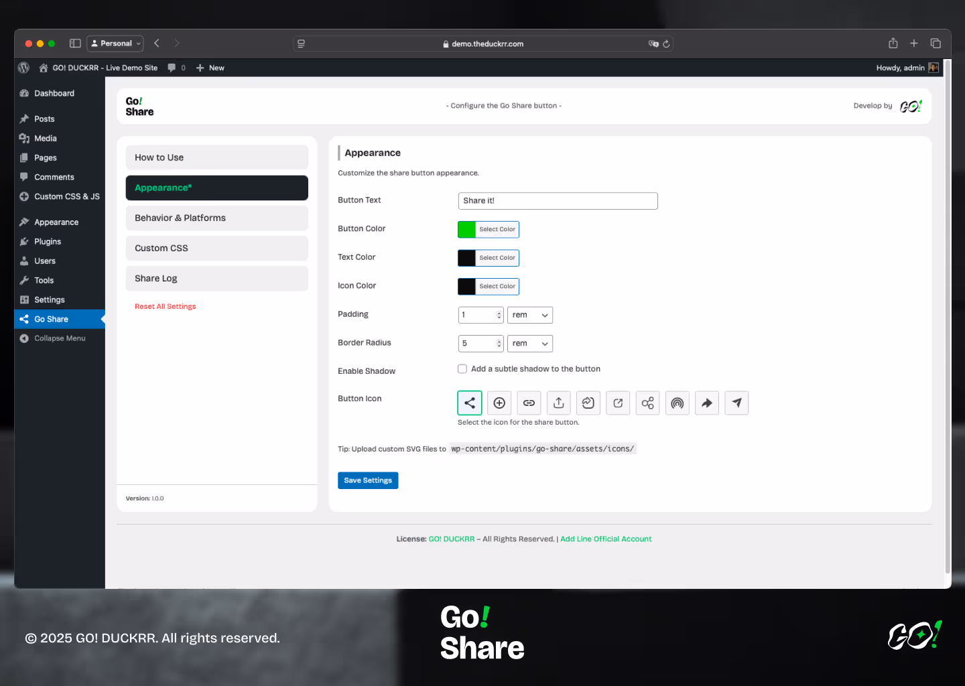The height and width of the screenshot is (686, 965).
Task: Click the Button Text input field
Action: click(558, 201)
